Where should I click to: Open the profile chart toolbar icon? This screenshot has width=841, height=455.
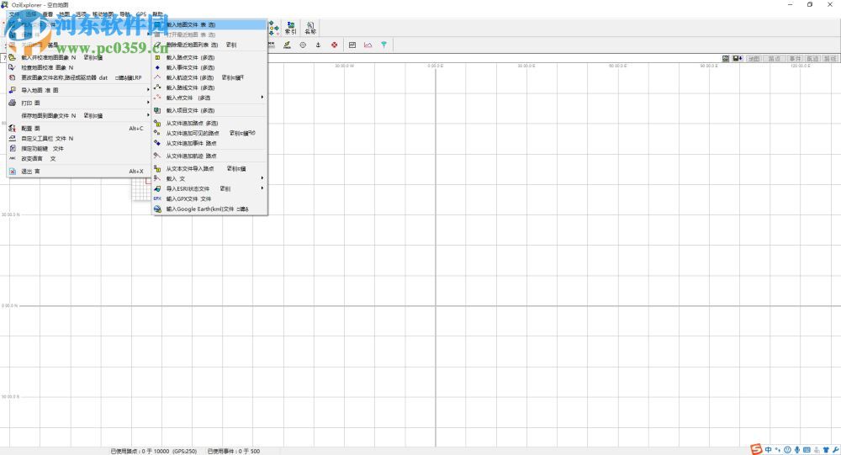[368, 45]
